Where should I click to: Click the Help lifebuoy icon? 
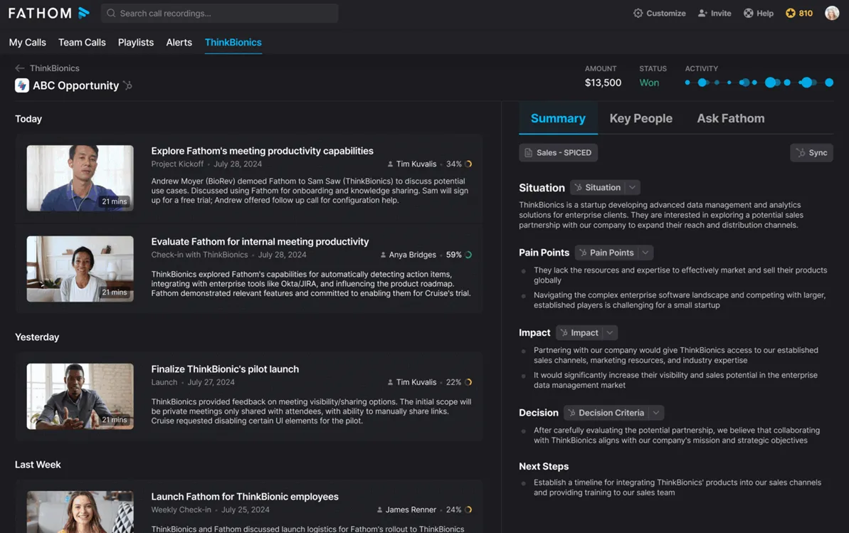(748, 13)
